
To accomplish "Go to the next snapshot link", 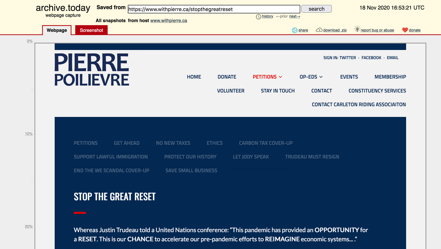I will coord(295,16).
